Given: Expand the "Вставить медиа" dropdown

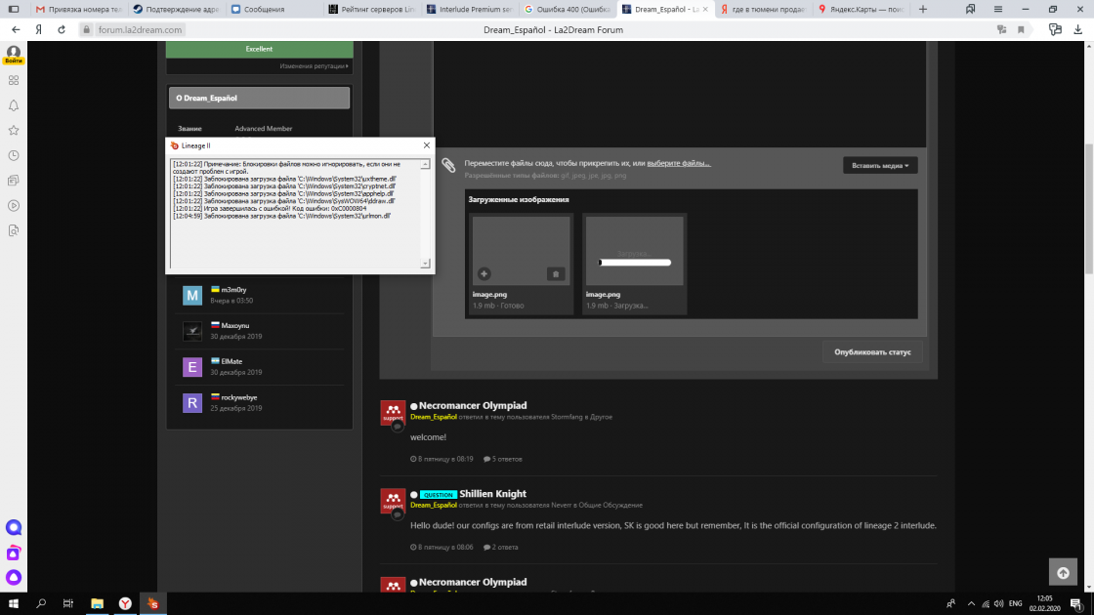Looking at the screenshot, I should click(x=880, y=166).
